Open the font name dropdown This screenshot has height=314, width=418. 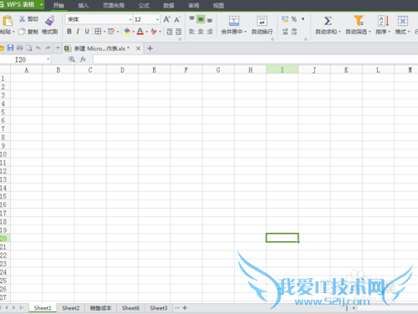pos(130,20)
